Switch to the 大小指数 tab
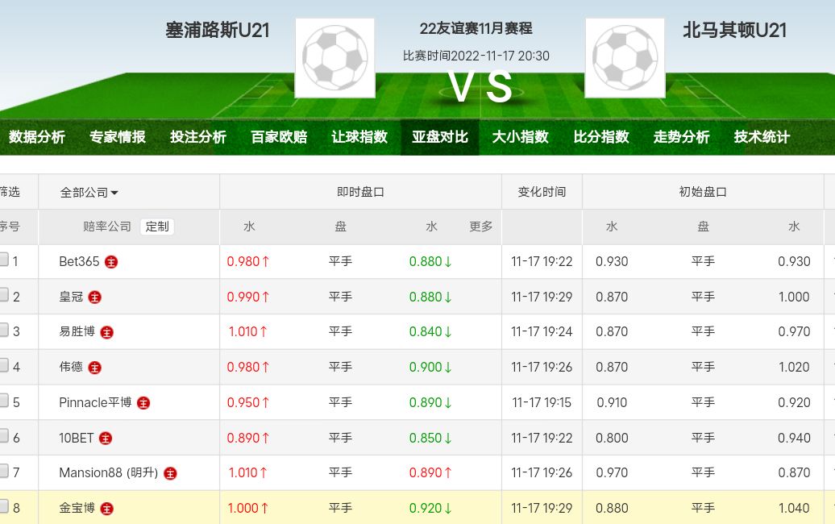The image size is (835, 524). 520,137
